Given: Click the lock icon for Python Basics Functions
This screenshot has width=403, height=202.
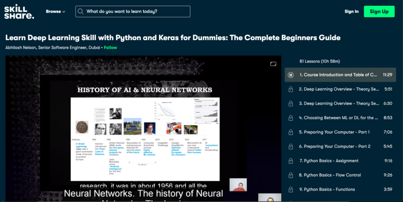Looking at the screenshot, I should [291, 189].
